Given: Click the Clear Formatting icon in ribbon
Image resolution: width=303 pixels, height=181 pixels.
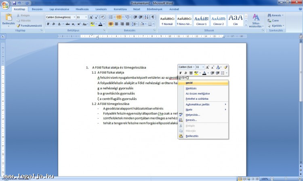Looking at the screenshot, I should click(103, 17).
